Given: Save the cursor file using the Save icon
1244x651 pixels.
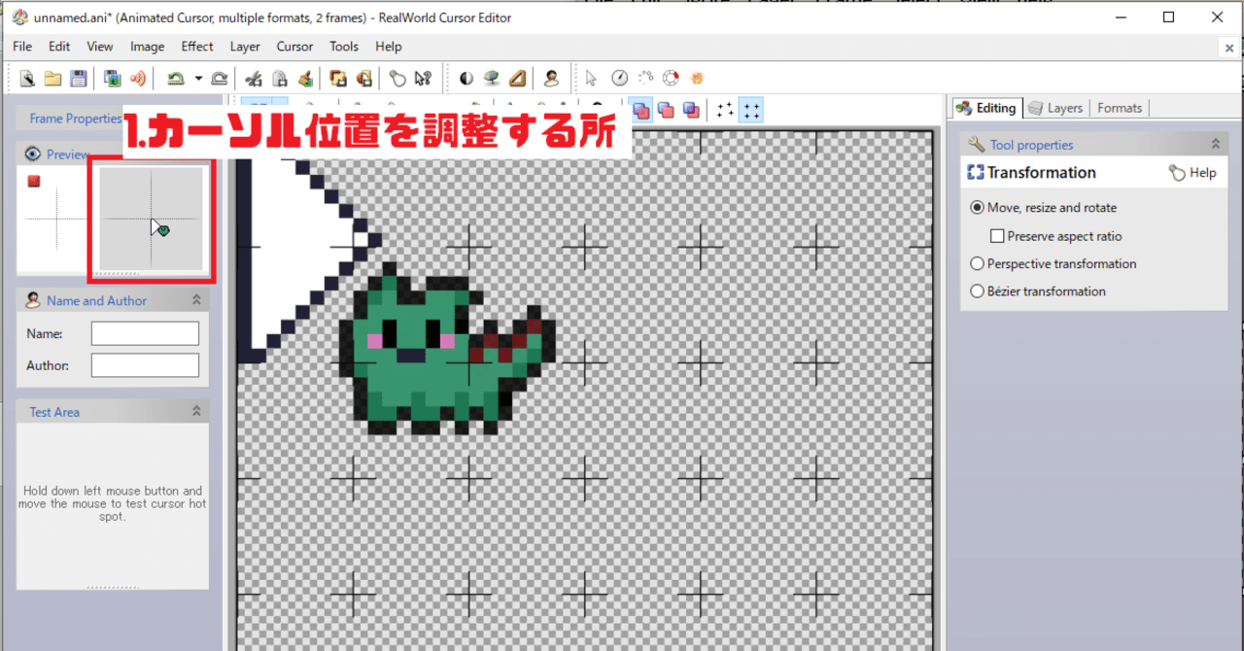Looking at the screenshot, I should tap(78, 78).
